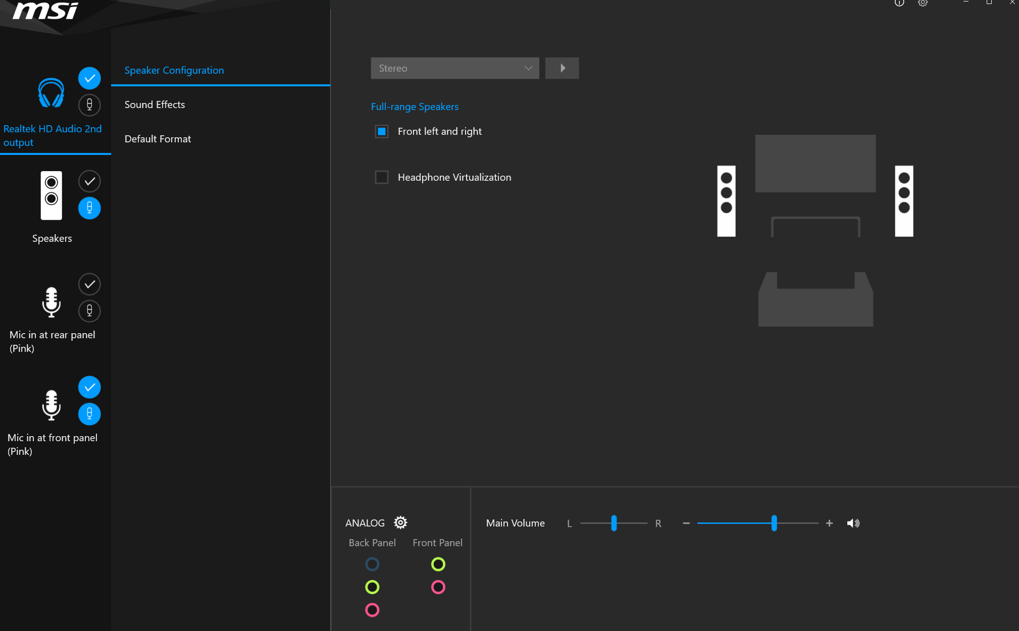
Task: Click the MSI logo
Action: pos(45,11)
